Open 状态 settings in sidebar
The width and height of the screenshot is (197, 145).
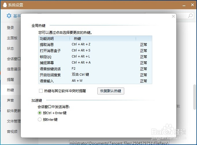click(11, 48)
